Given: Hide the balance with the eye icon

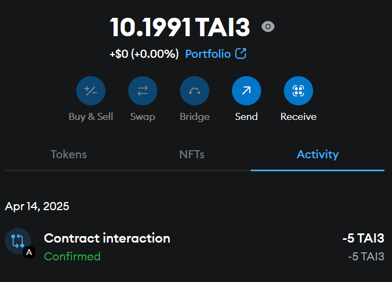Looking at the screenshot, I should [x=268, y=26].
